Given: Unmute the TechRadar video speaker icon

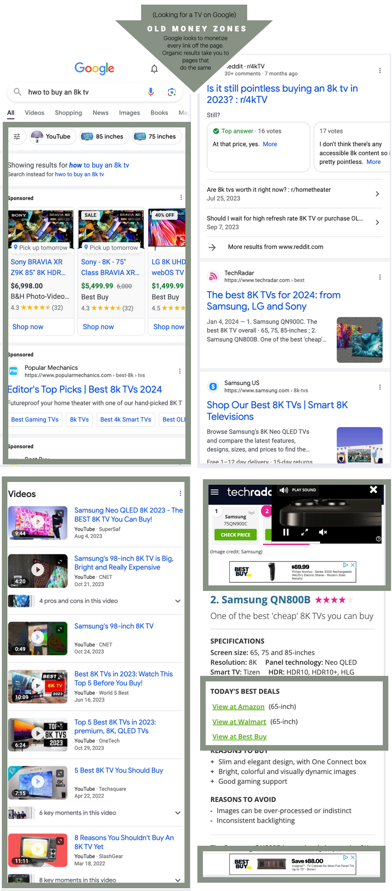Looking at the screenshot, I should (323, 532).
